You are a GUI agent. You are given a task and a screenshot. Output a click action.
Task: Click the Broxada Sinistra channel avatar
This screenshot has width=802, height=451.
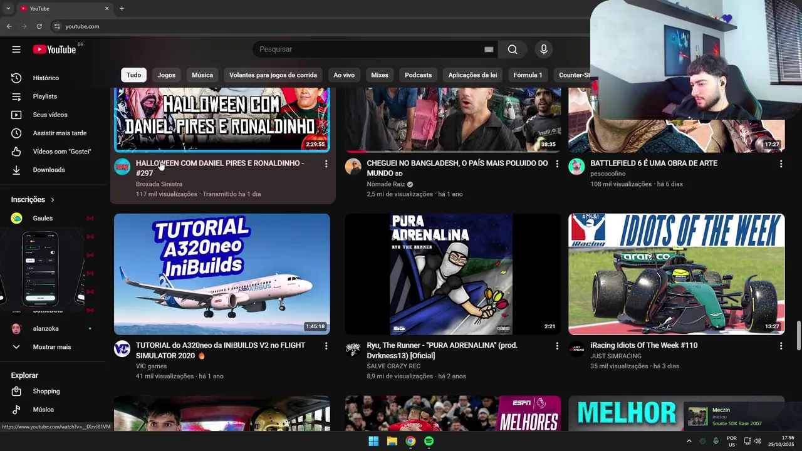coord(122,167)
